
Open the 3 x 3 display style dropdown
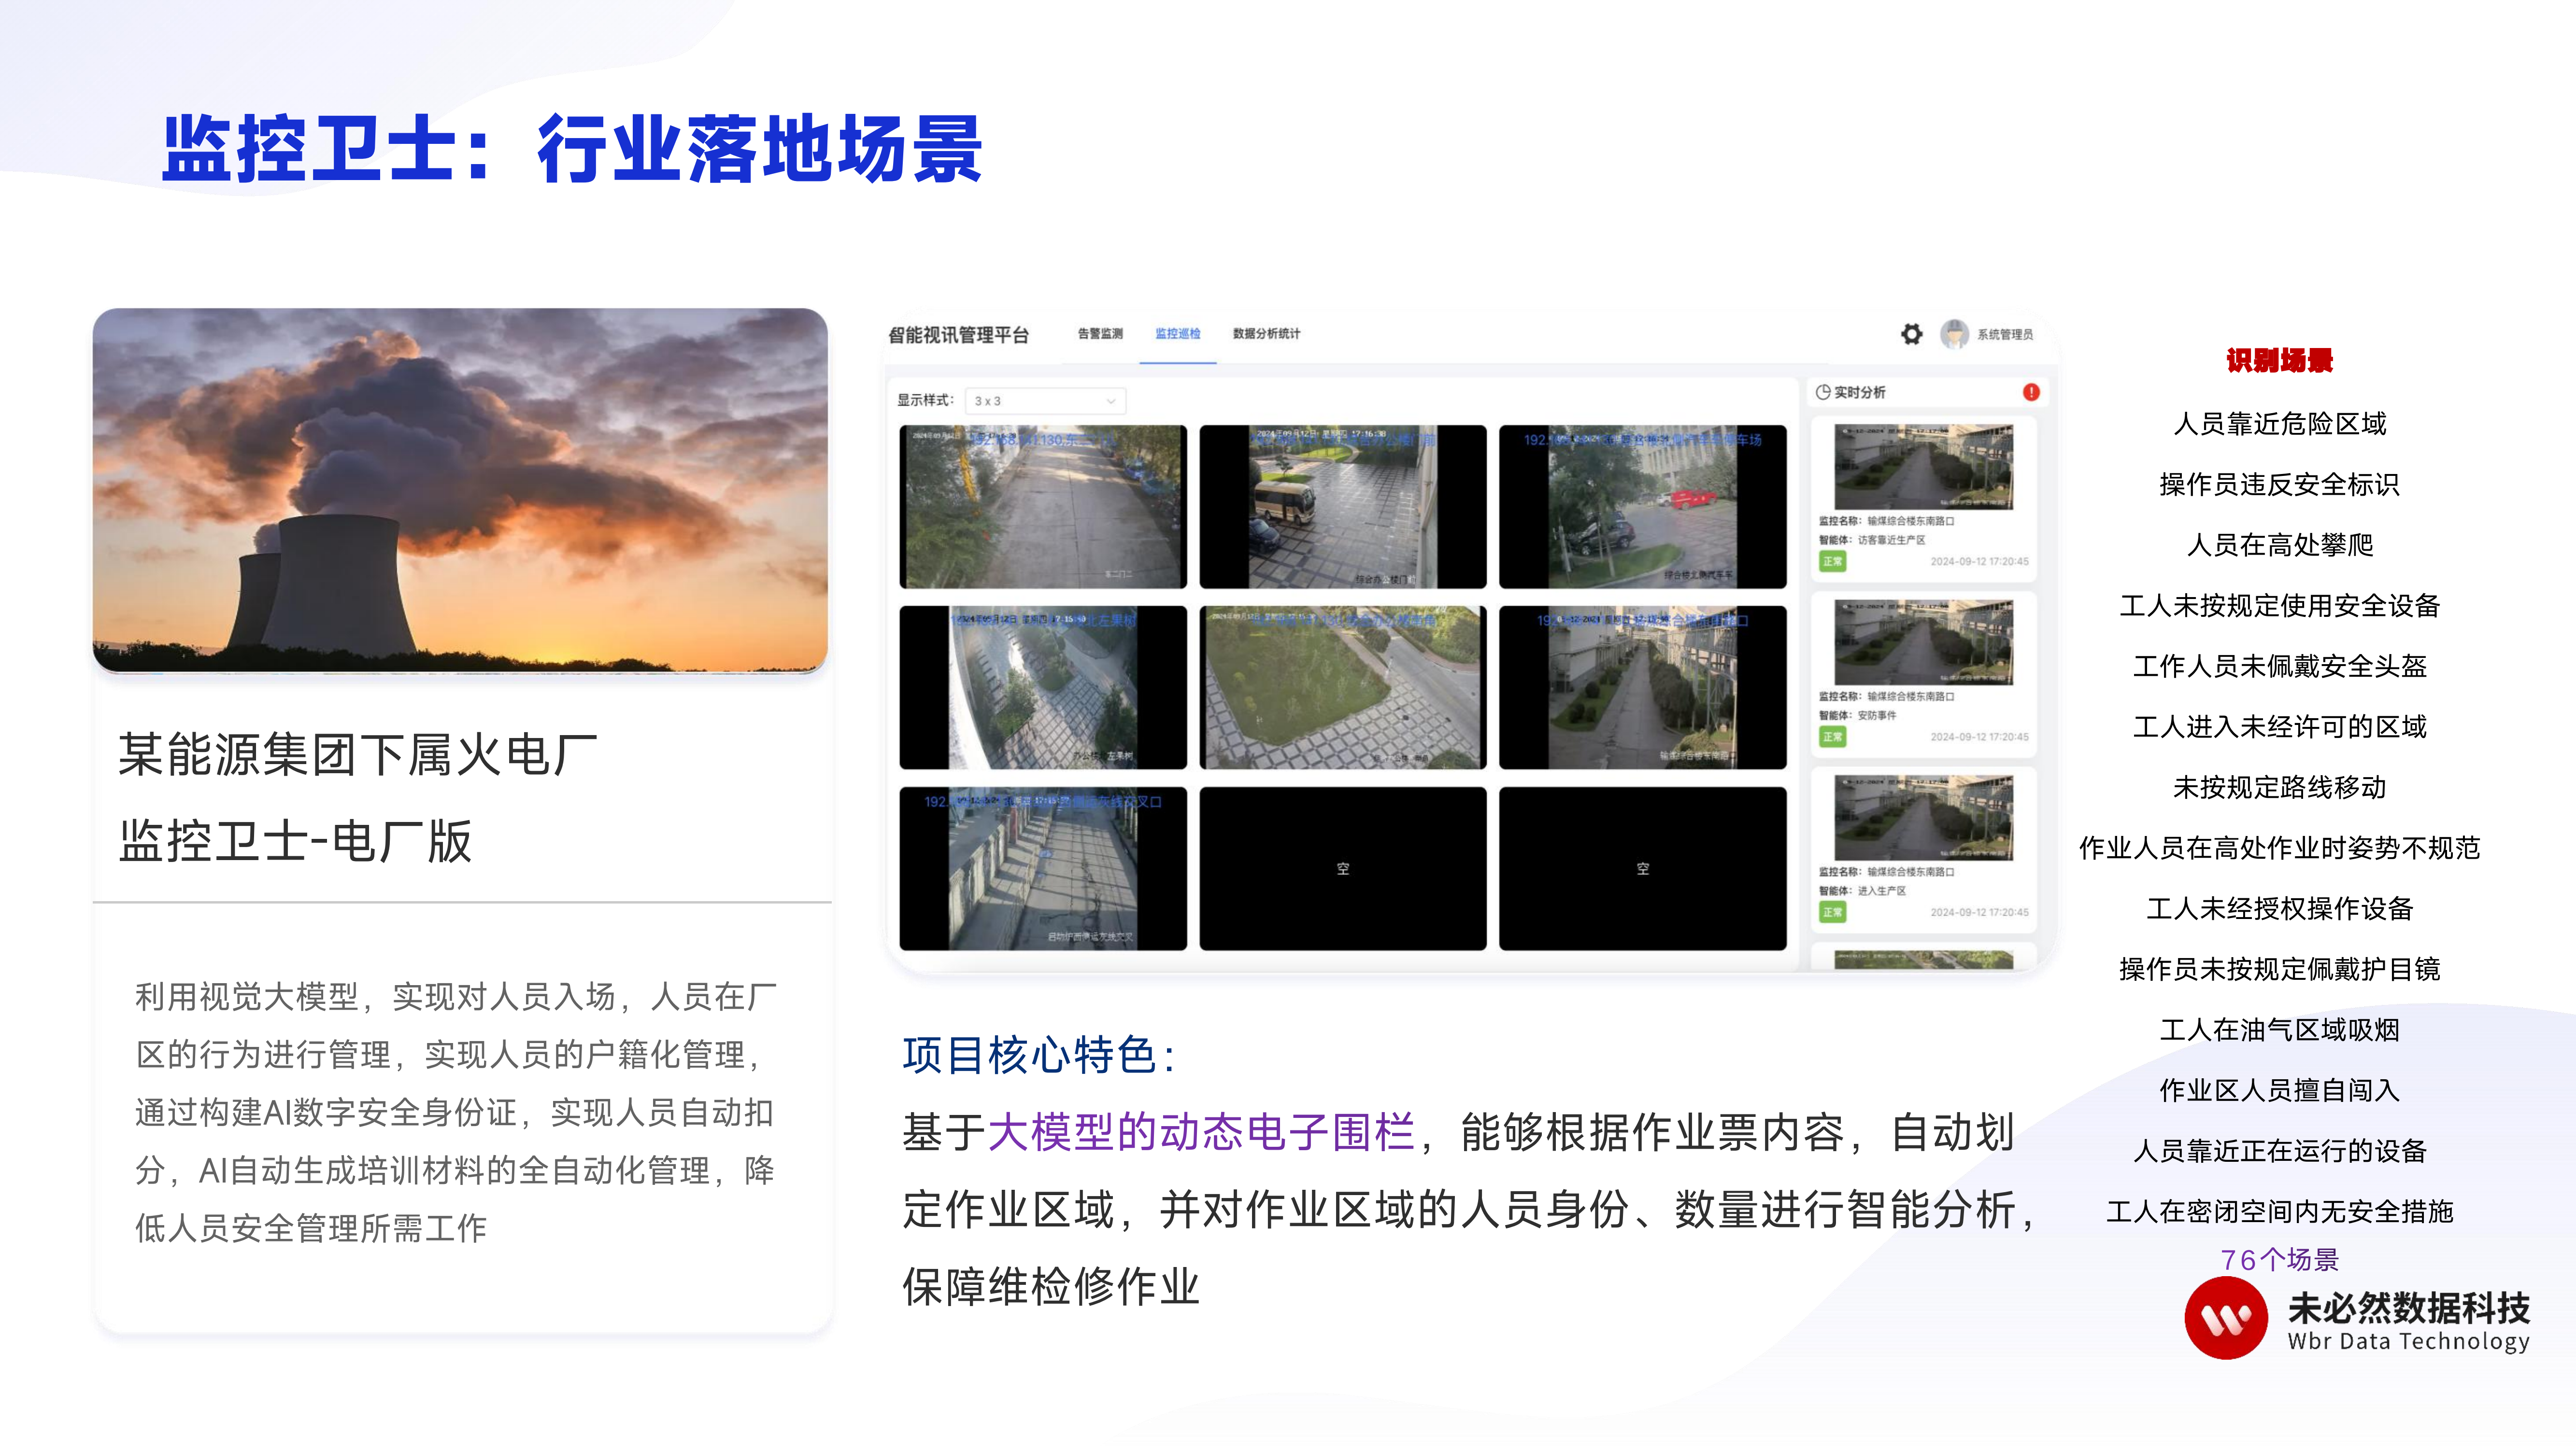click(x=1045, y=401)
